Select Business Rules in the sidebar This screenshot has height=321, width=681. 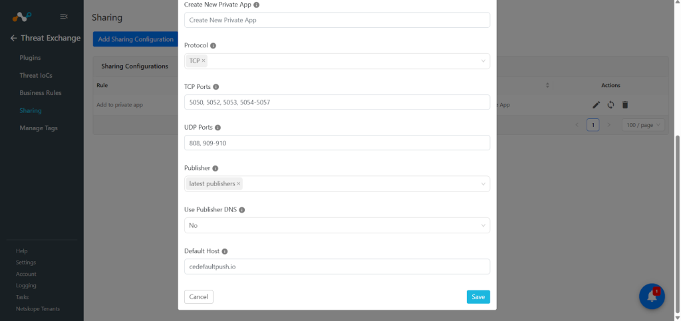point(41,93)
